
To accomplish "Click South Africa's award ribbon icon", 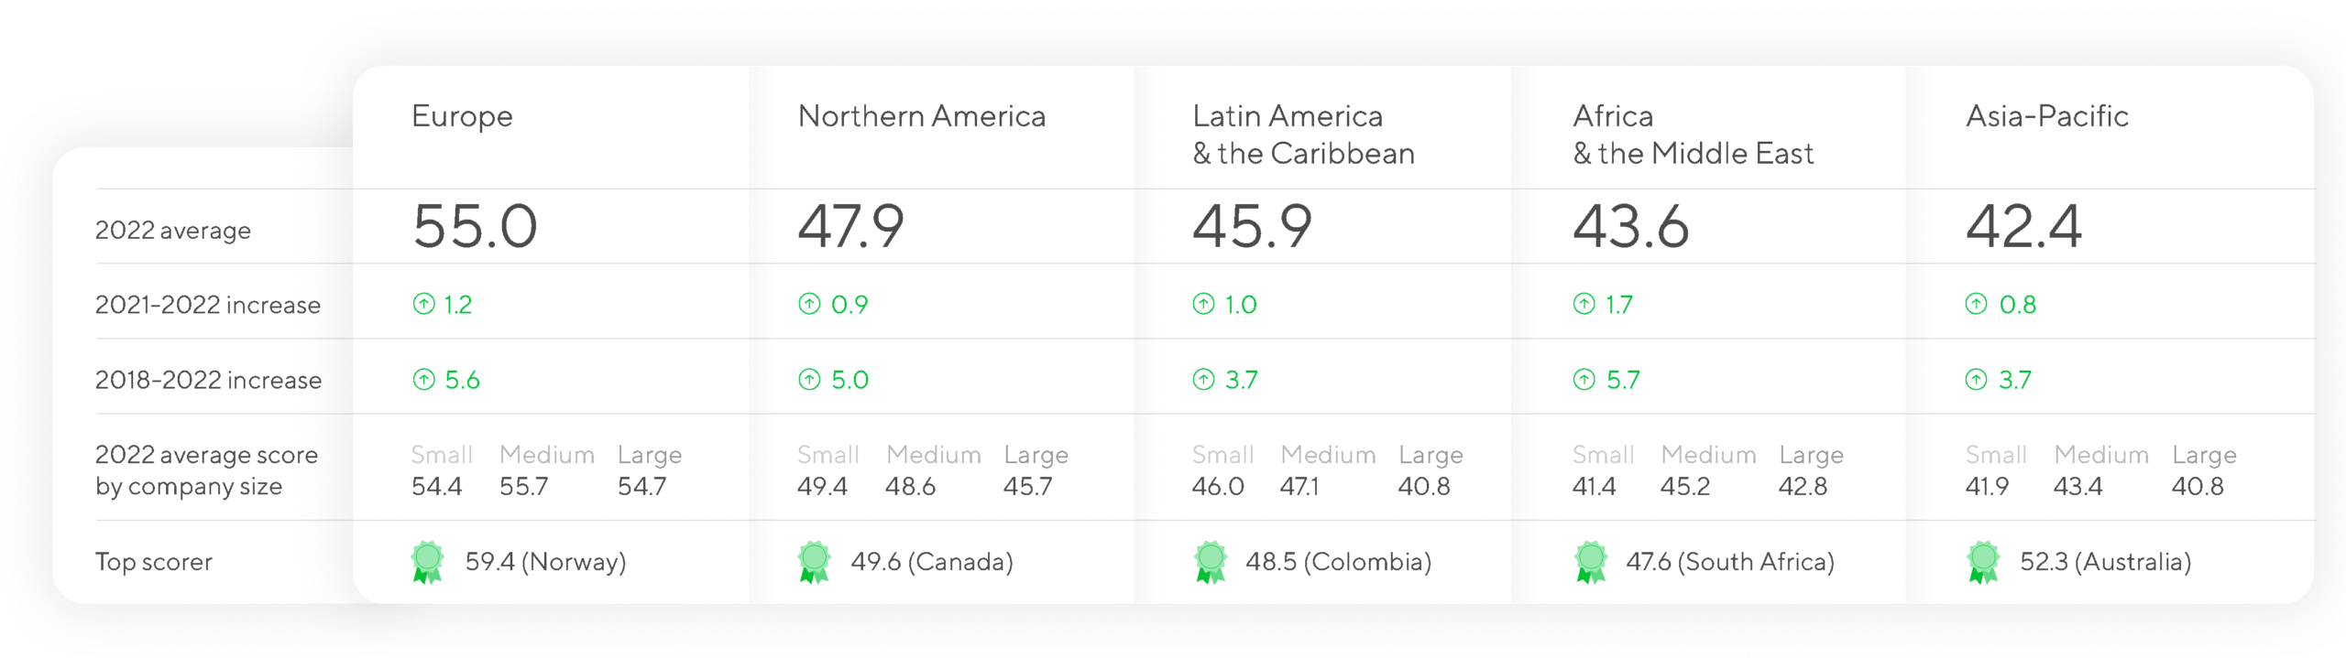I will click(x=1591, y=561).
